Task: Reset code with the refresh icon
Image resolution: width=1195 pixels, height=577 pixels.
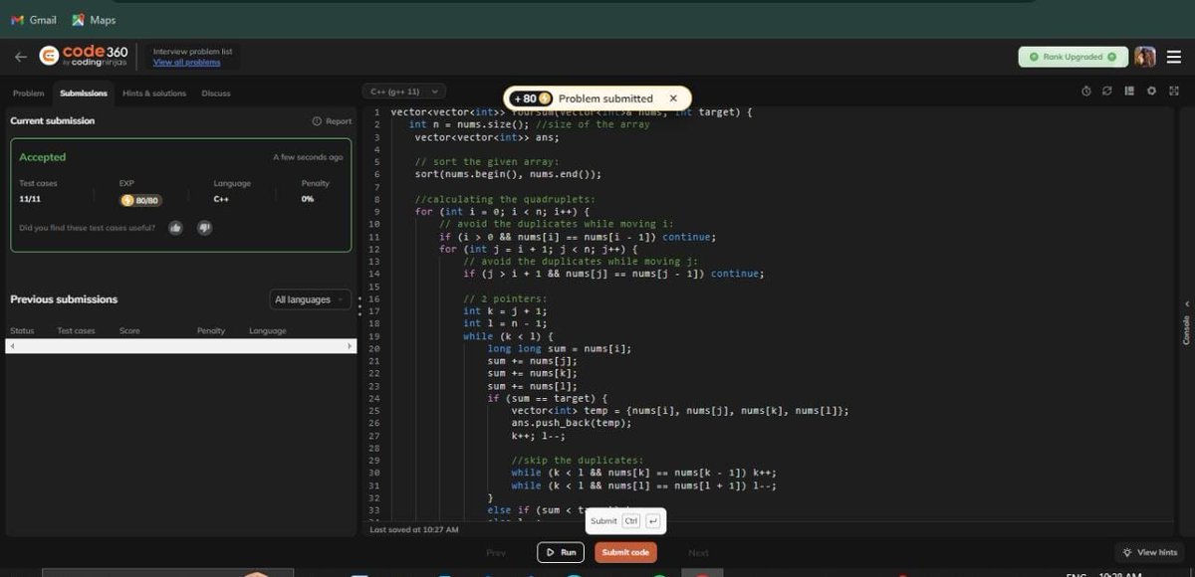Action: click(x=1107, y=92)
